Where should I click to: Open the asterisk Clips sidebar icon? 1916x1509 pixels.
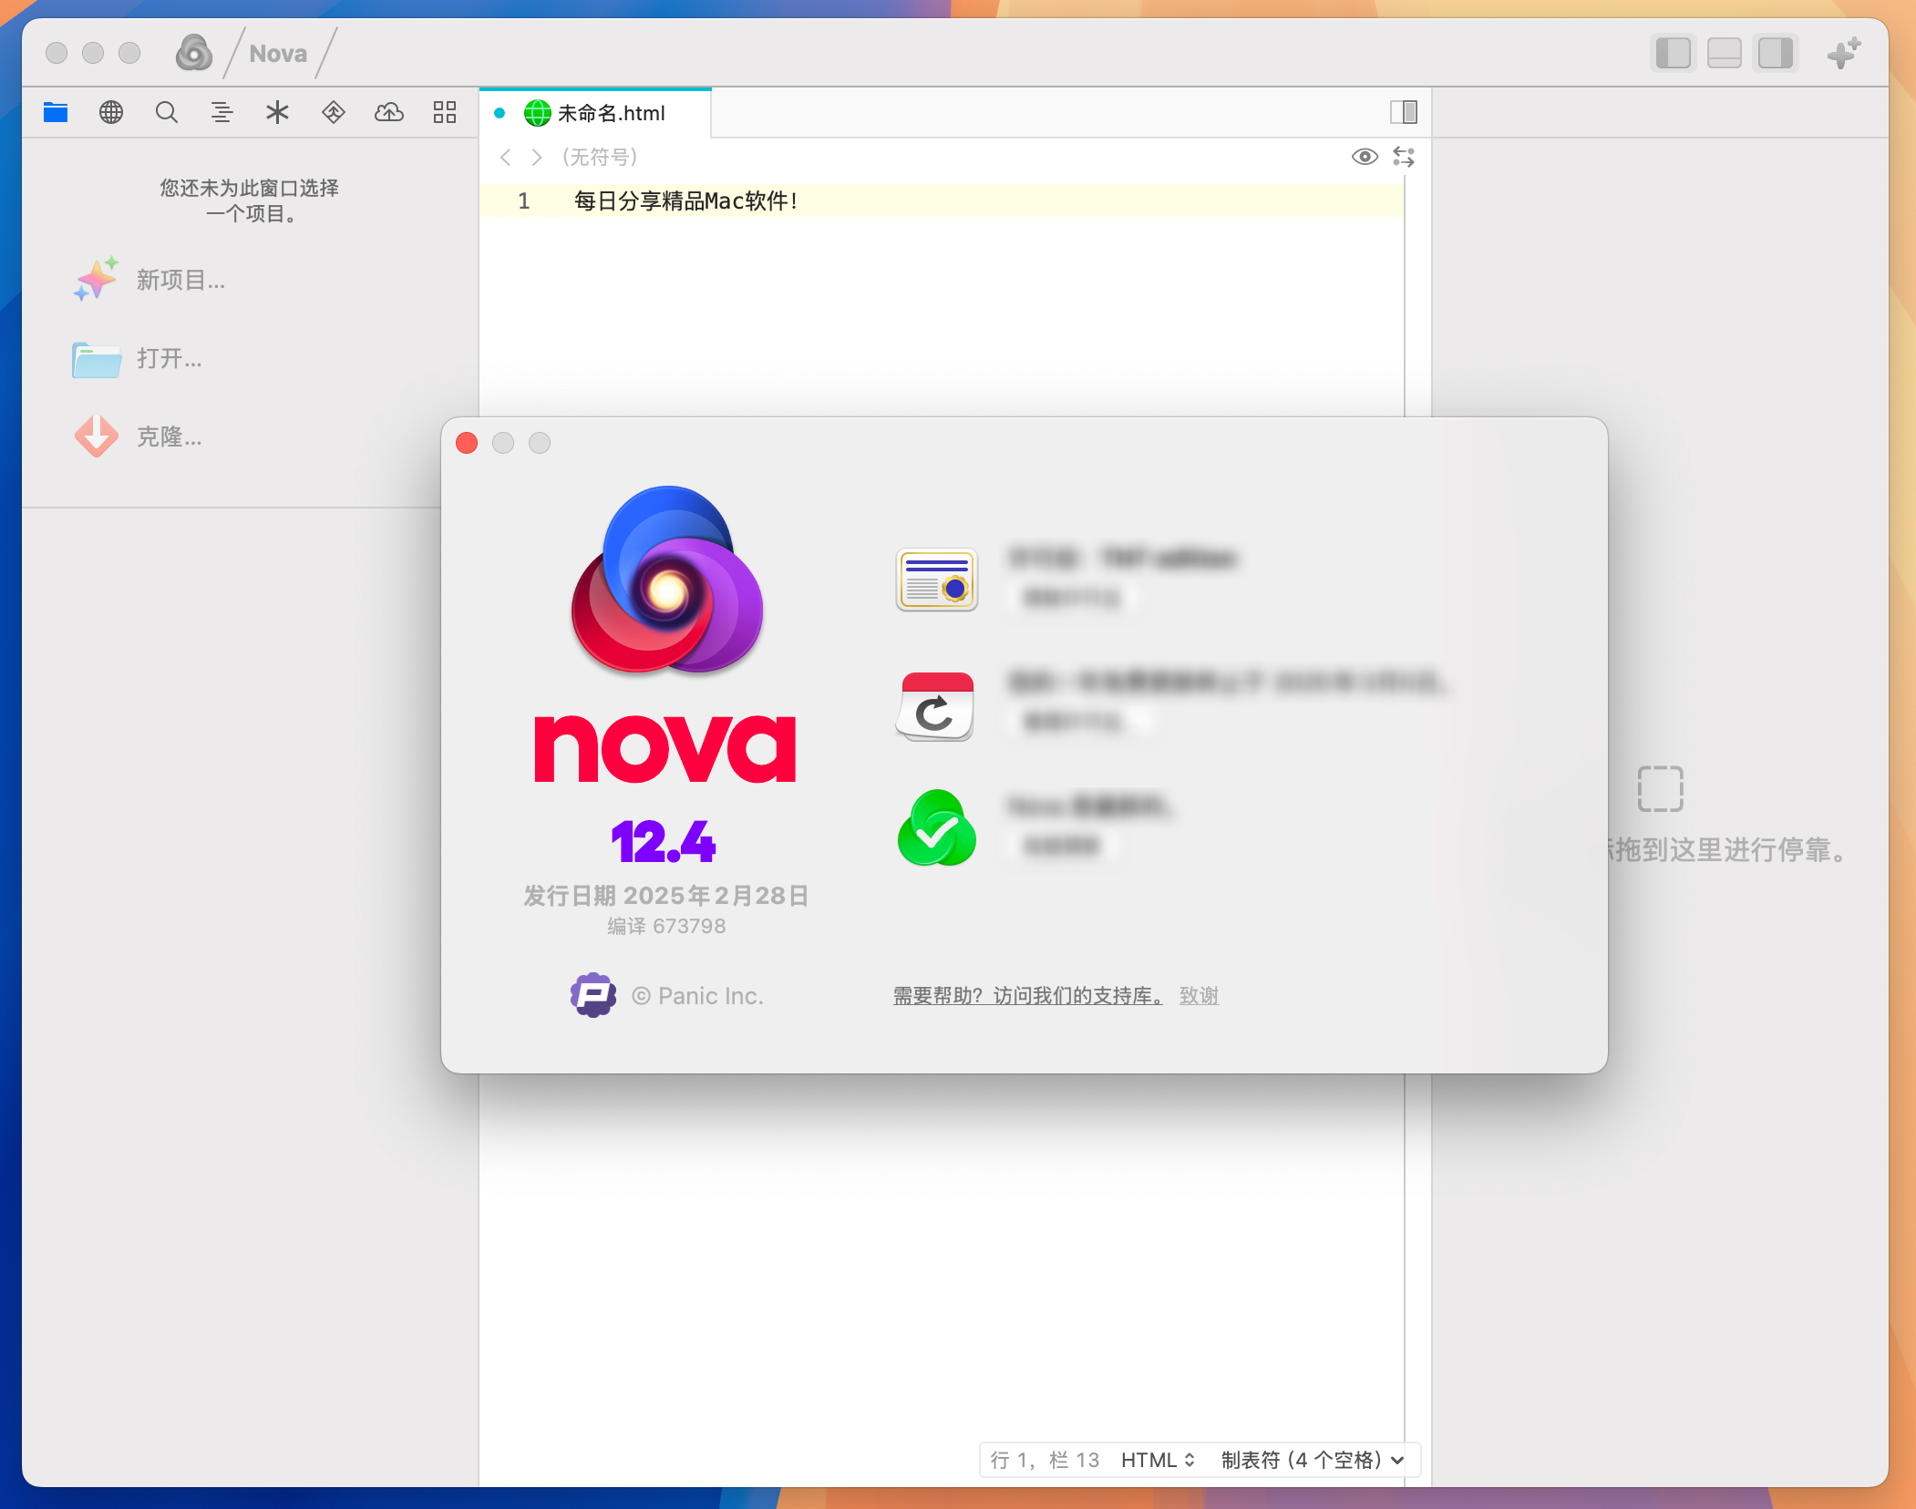tap(277, 112)
